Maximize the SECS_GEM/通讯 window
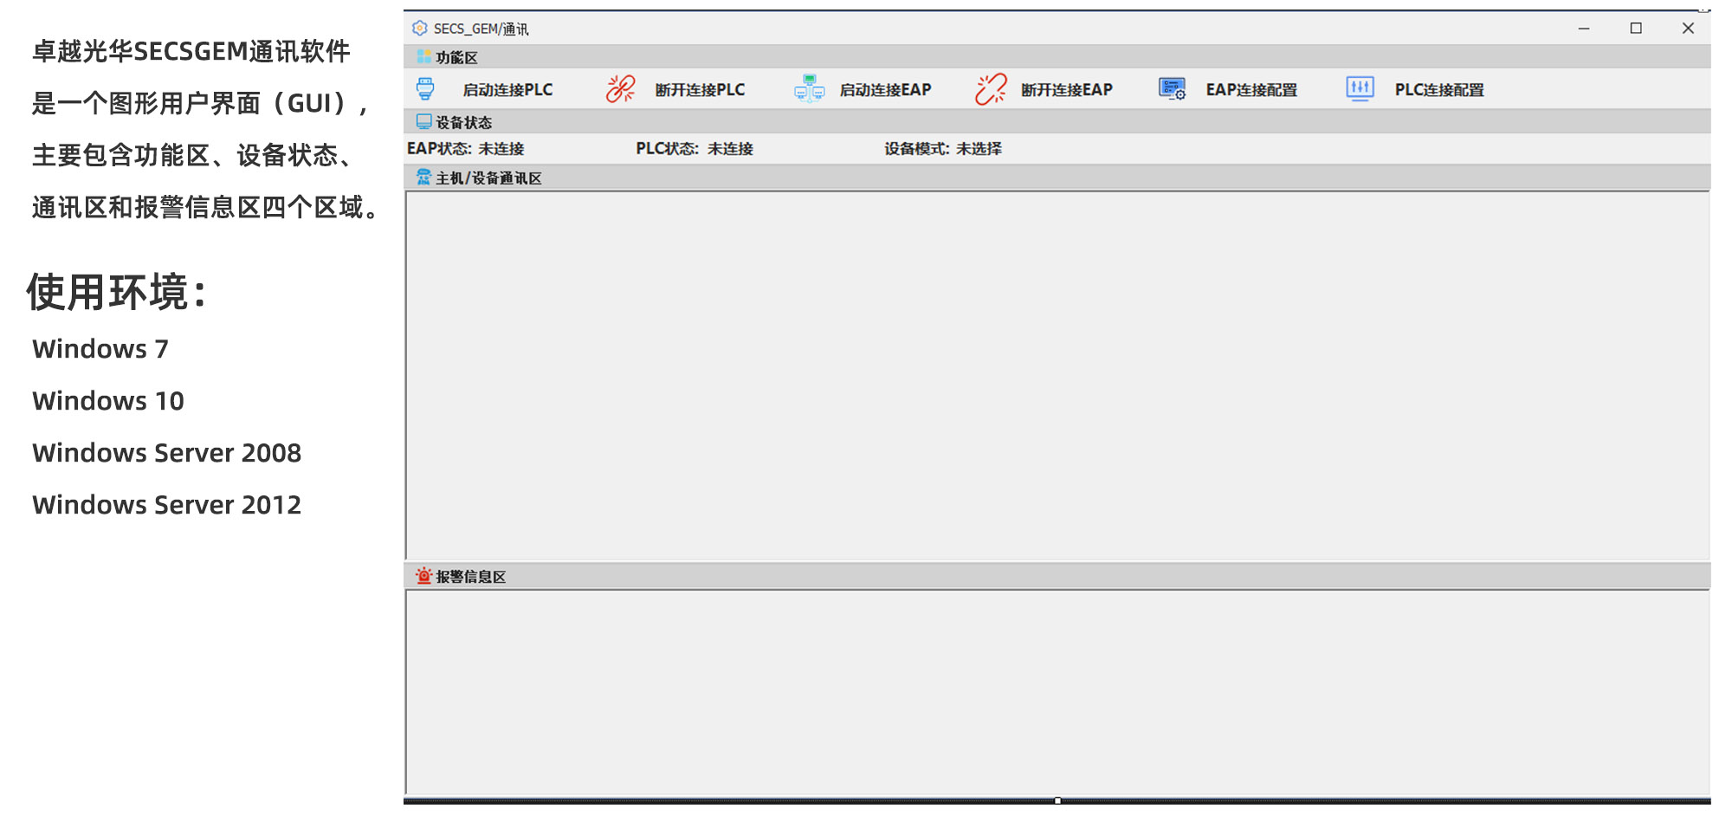1732x815 pixels. pos(1636,29)
